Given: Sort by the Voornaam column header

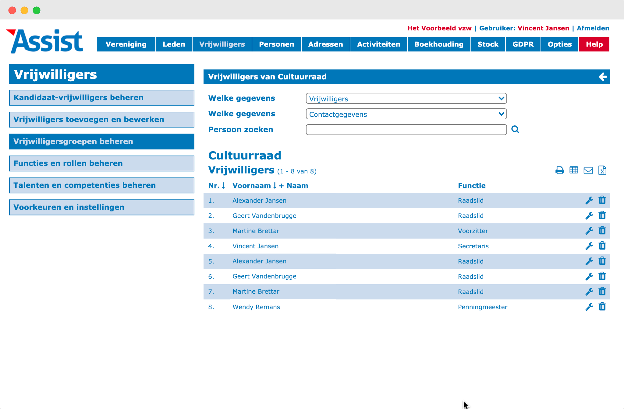Looking at the screenshot, I should 252,186.
